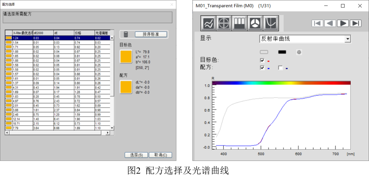This screenshot has height=182, width=369.
Task: Click the dE2000 value 2.15
Action: point(43,124)
